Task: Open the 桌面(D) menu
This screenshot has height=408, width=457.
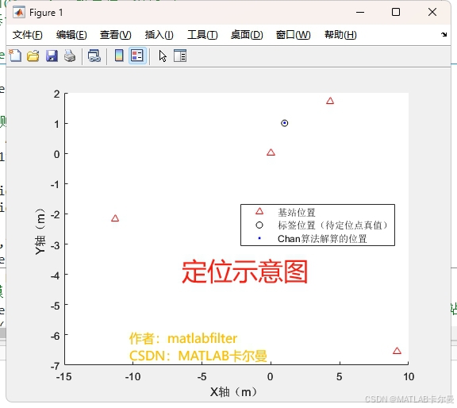Action: 247,35
